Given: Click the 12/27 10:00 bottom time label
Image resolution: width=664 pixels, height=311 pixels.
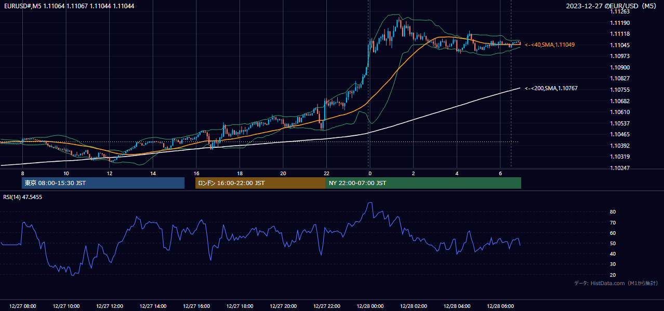Looking at the screenshot, I should [66, 306].
